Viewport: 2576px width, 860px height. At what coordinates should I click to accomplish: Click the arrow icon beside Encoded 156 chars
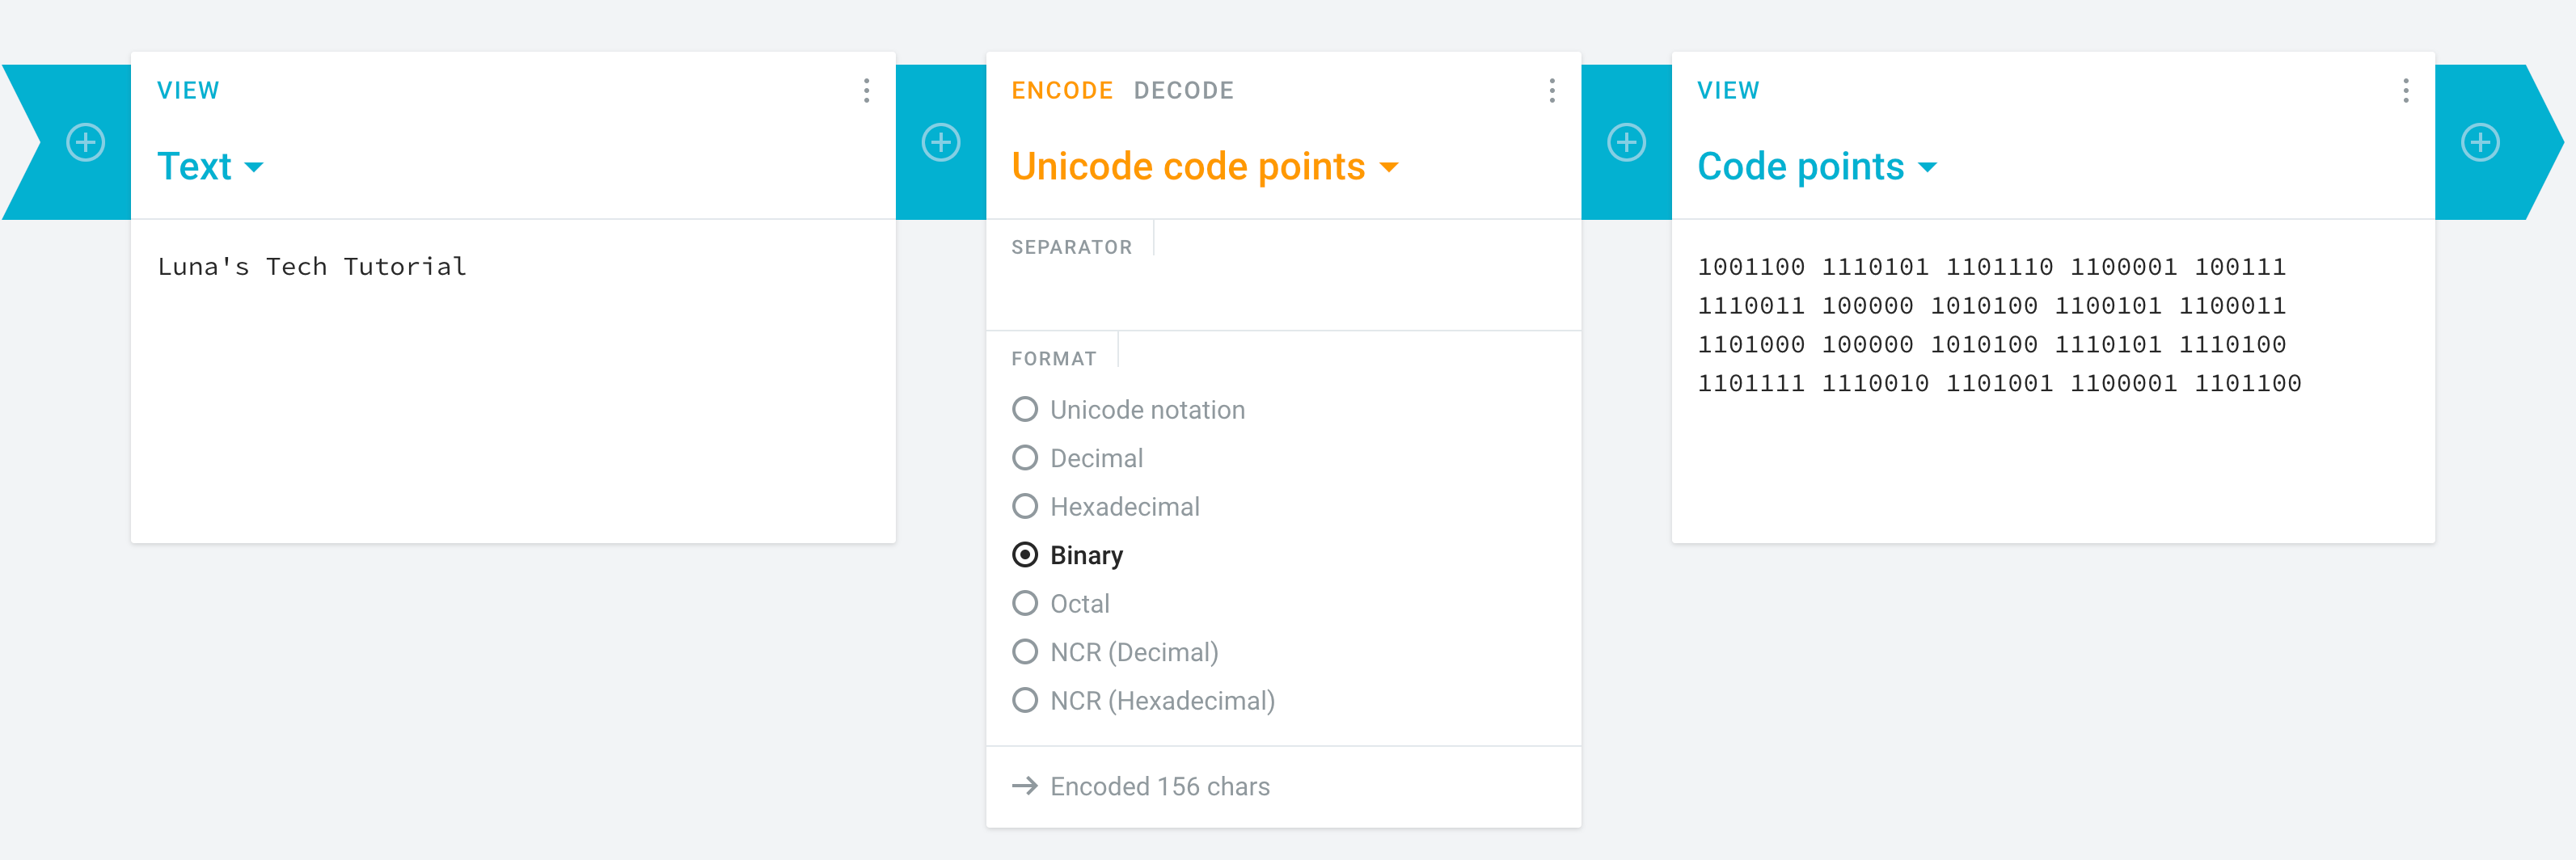pos(1024,786)
